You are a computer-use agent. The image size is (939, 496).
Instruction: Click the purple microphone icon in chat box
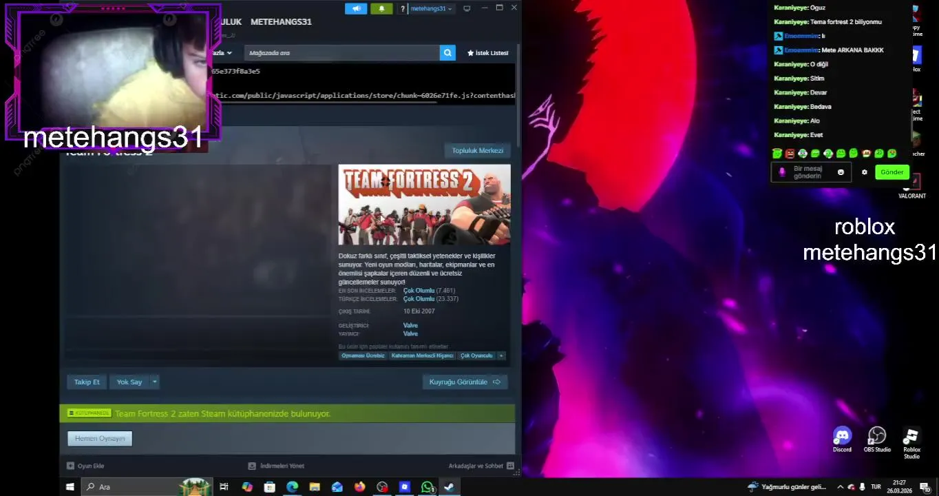(x=782, y=172)
